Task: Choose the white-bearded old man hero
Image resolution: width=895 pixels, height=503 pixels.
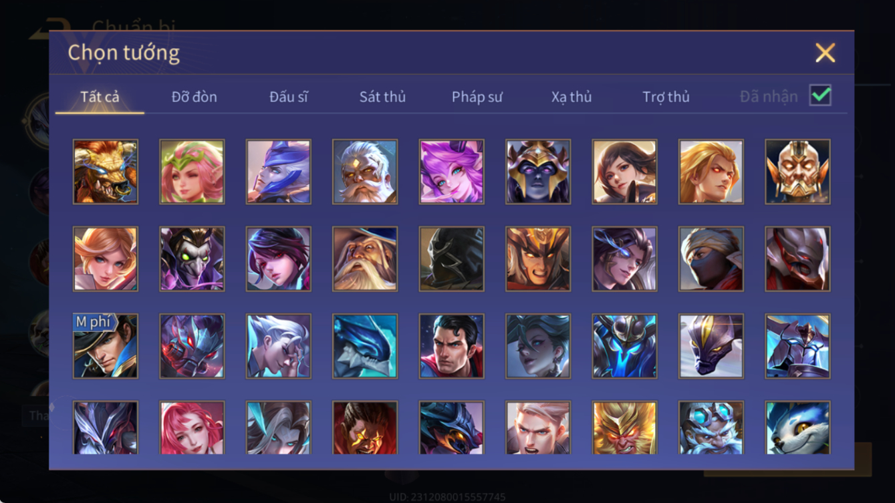Action: click(365, 172)
